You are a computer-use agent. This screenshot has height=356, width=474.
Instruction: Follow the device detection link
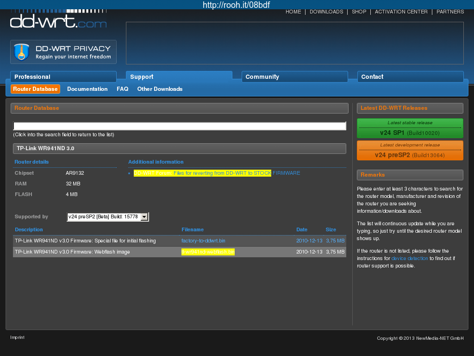(409, 258)
